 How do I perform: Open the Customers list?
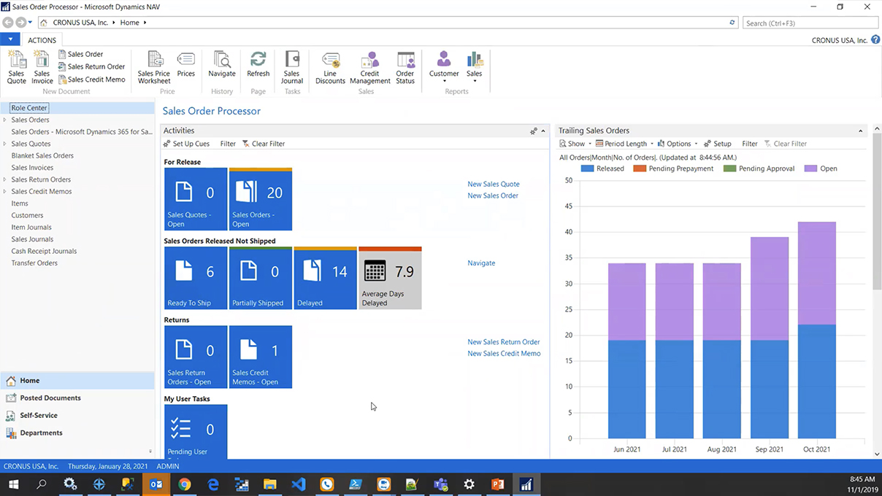click(x=27, y=215)
